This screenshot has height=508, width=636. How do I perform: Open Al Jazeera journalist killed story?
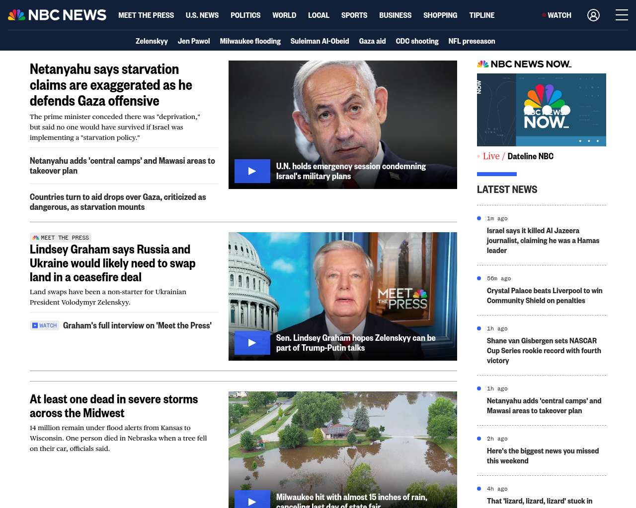coord(543,241)
